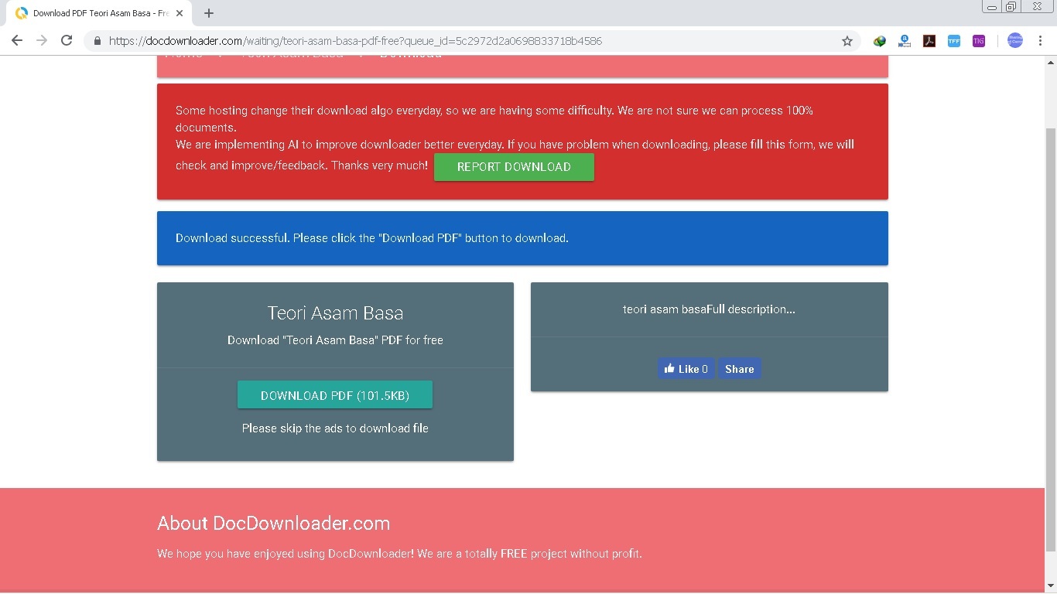Toggle the Like button for the document
Screen dimensions: 1057x594
pyautogui.click(x=686, y=369)
